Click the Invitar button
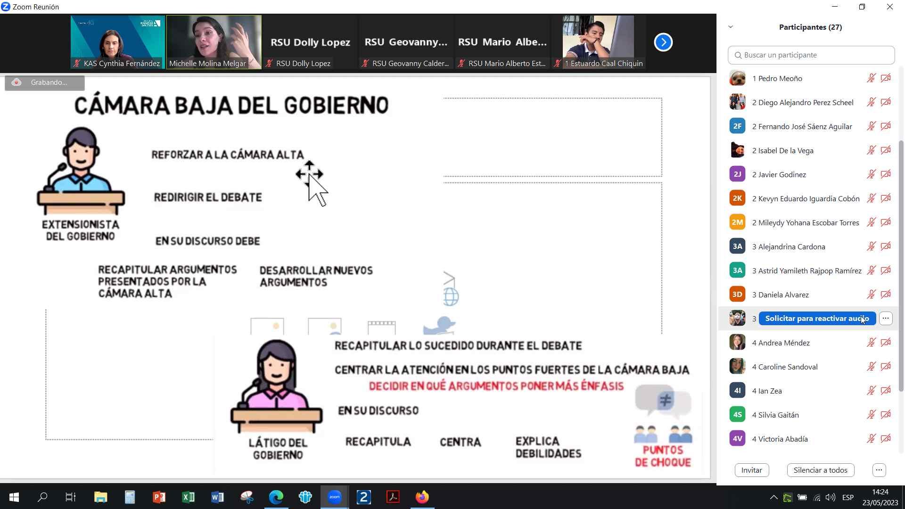The width and height of the screenshot is (905, 509). pyautogui.click(x=751, y=470)
